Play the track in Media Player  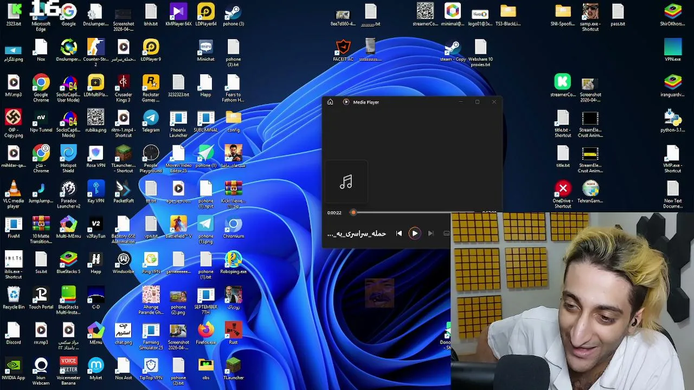[x=415, y=233]
